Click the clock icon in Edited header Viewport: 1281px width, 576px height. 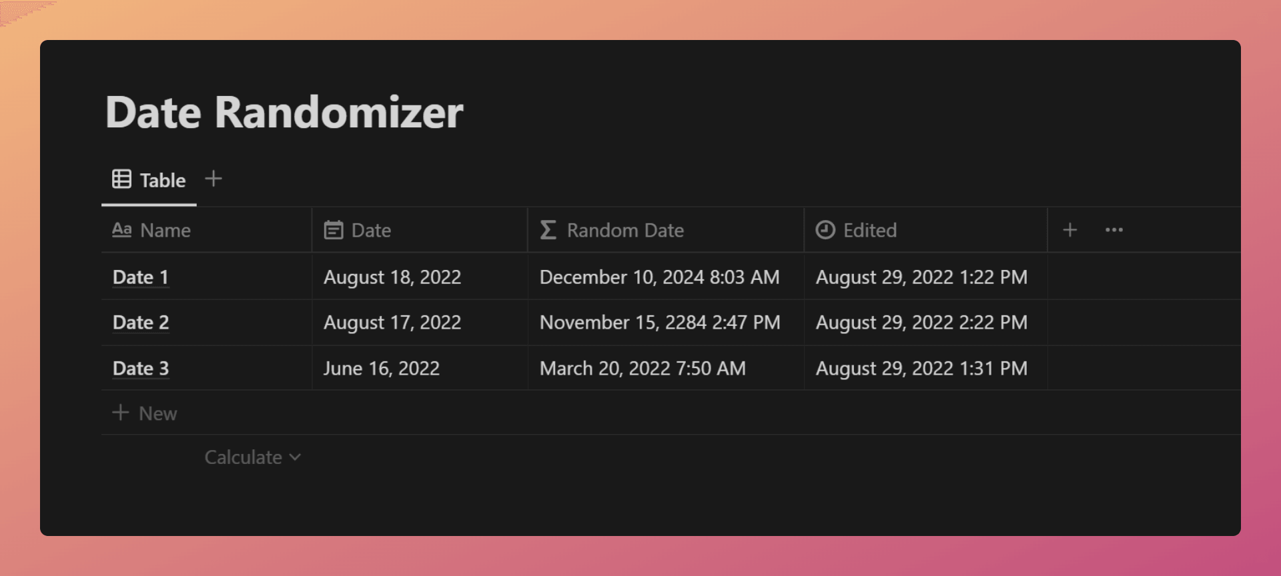coord(825,230)
